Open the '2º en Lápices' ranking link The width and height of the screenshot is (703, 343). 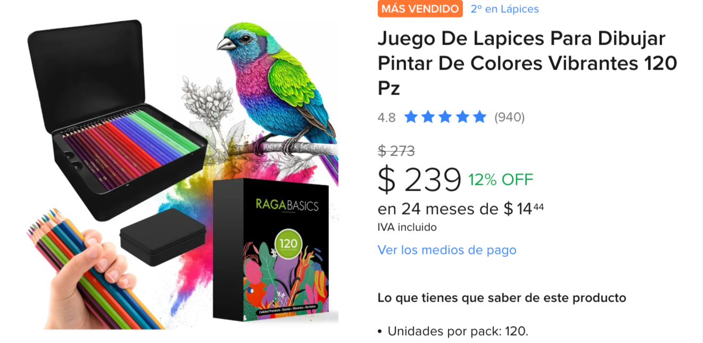pos(504,9)
